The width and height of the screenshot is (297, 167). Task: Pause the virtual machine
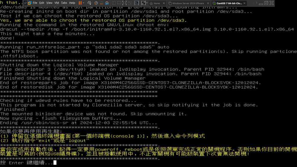tap(80, 3)
